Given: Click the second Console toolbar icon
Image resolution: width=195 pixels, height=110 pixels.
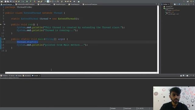Looking at the screenshot, I should click(183, 75).
